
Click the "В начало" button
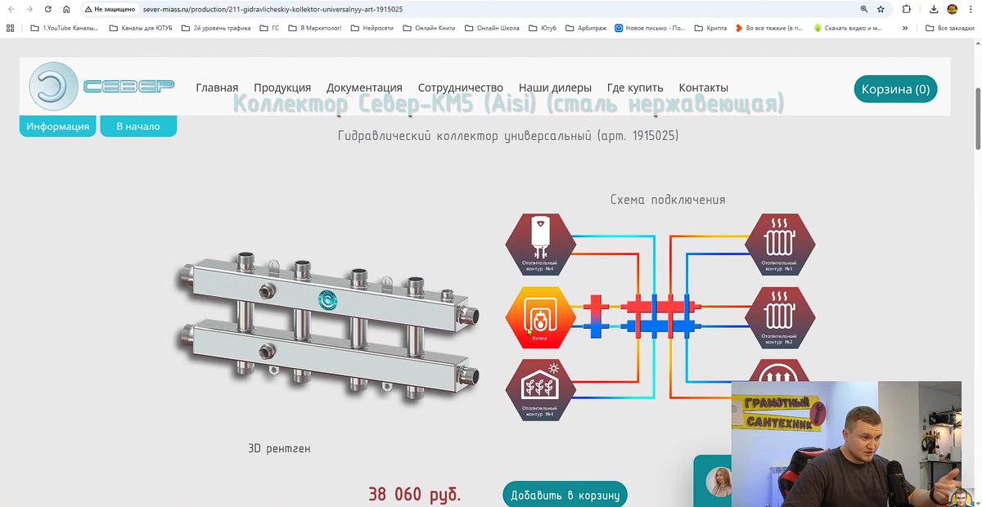138,126
